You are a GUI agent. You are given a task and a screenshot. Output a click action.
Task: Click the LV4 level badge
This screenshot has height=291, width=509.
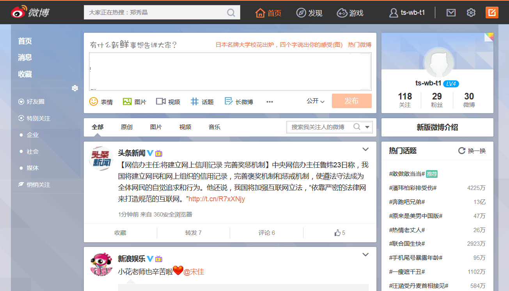pos(451,84)
